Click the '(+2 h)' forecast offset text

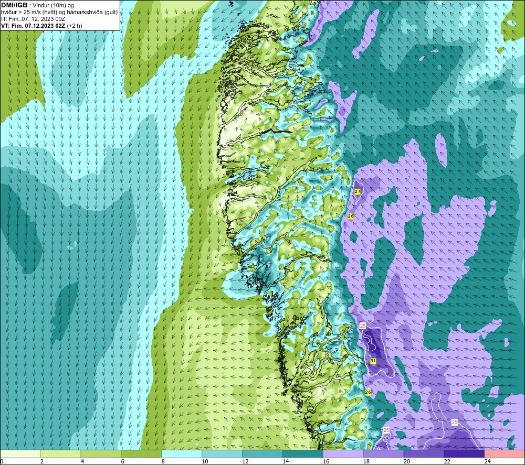(x=75, y=26)
